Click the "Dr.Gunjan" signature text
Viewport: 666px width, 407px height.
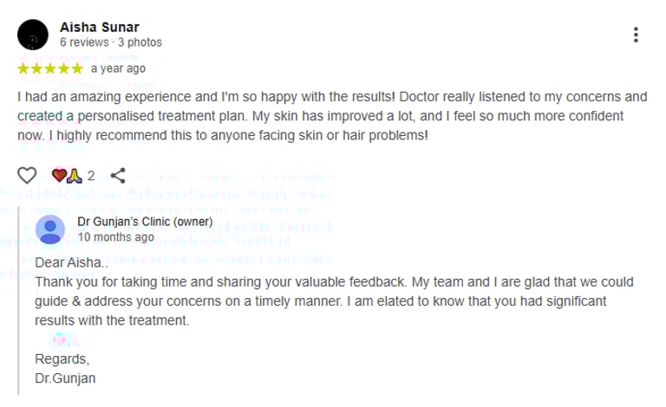coord(65,378)
